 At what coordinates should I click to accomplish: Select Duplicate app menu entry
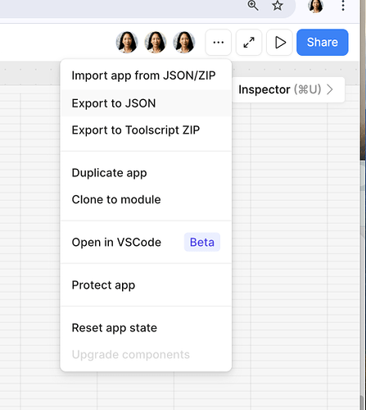[146, 173]
